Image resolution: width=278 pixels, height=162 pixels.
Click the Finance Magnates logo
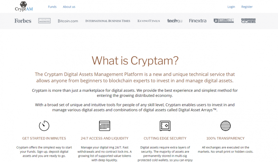pyautogui.click(x=44, y=21)
